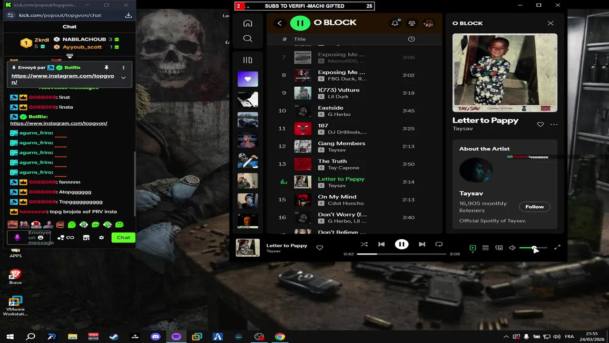Toggle Now Playing view button
The image size is (609, 343).
[x=472, y=248]
